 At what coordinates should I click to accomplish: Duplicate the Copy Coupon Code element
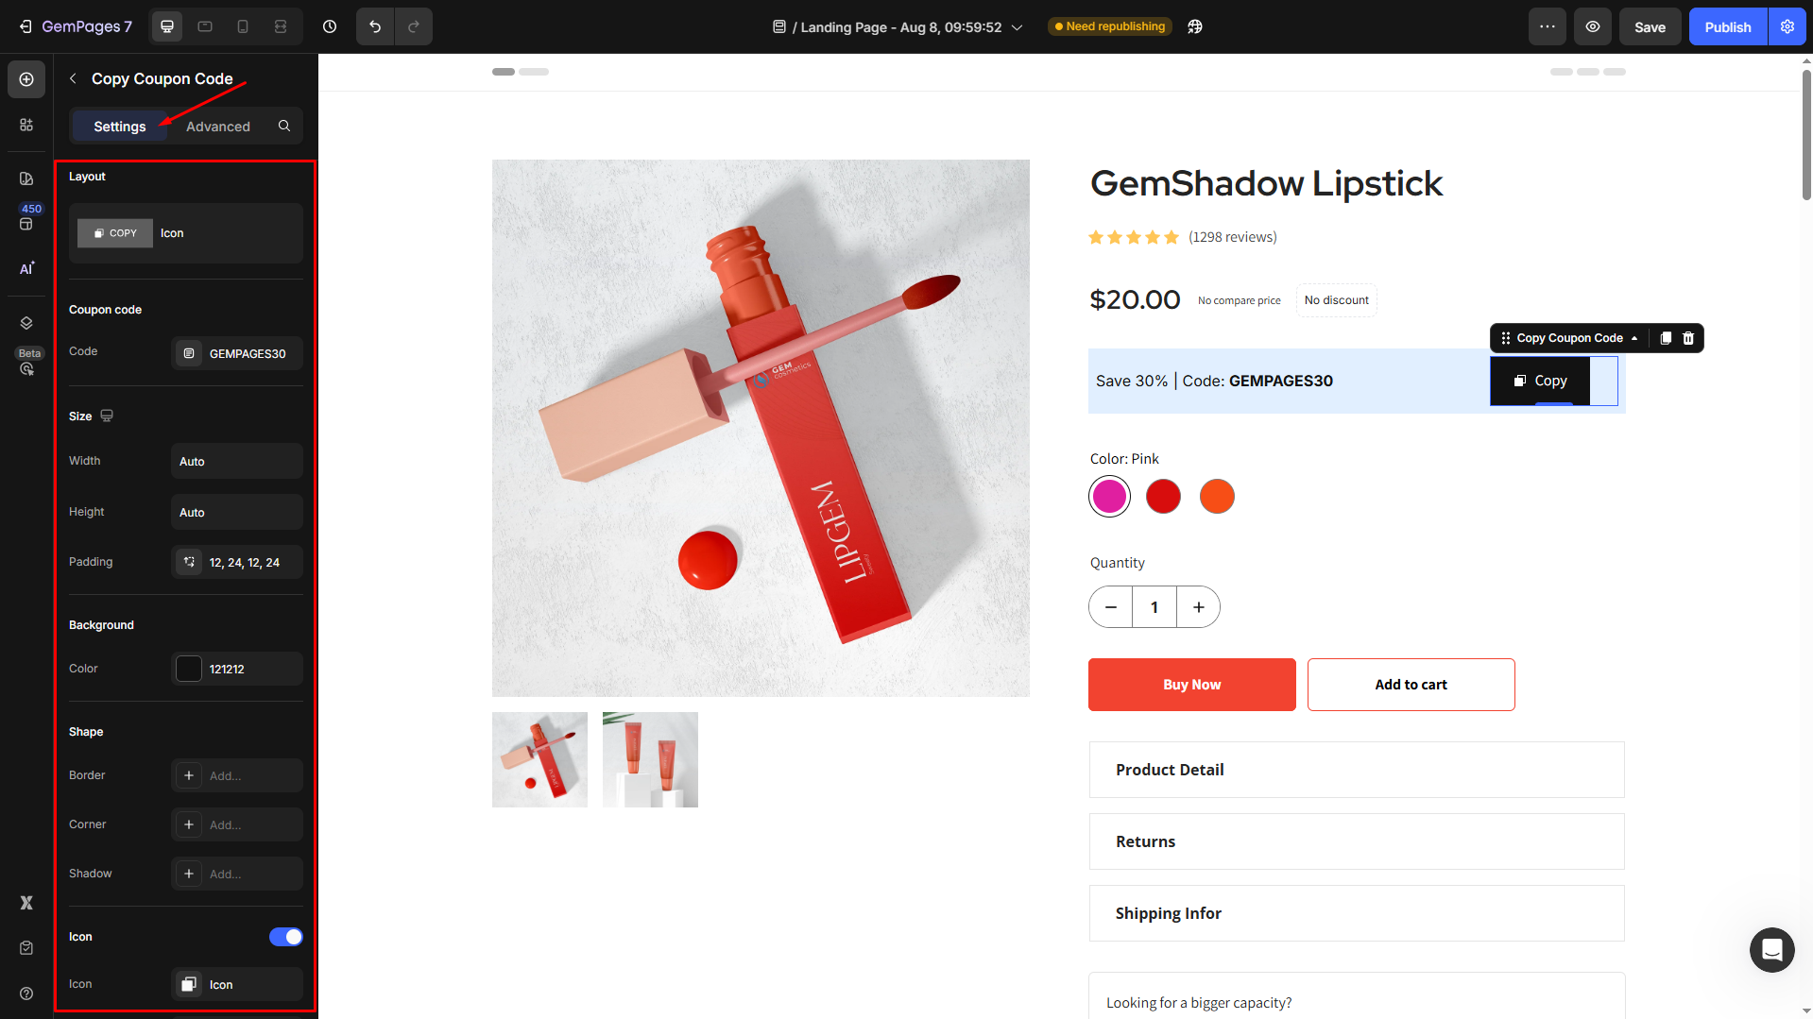(1666, 338)
